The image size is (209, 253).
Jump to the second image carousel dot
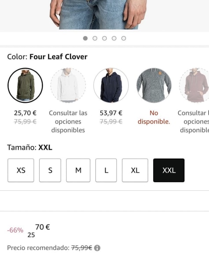click(95, 38)
